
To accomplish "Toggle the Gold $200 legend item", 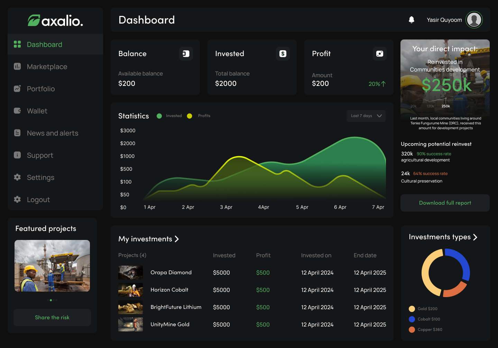I will pyautogui.click(x=412, y=309).
